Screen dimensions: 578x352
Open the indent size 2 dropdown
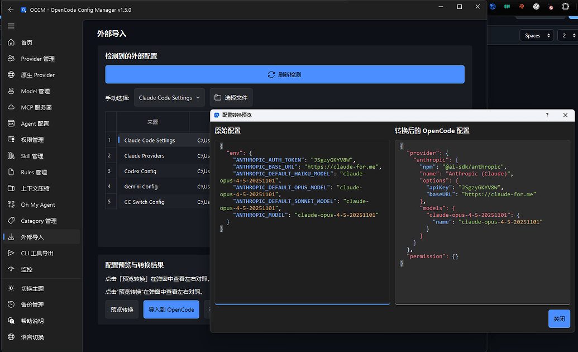click(568, 35)
